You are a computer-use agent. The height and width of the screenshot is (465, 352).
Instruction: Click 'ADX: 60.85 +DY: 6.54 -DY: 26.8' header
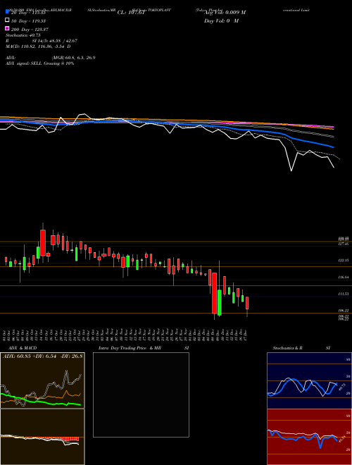click(43, 356)
